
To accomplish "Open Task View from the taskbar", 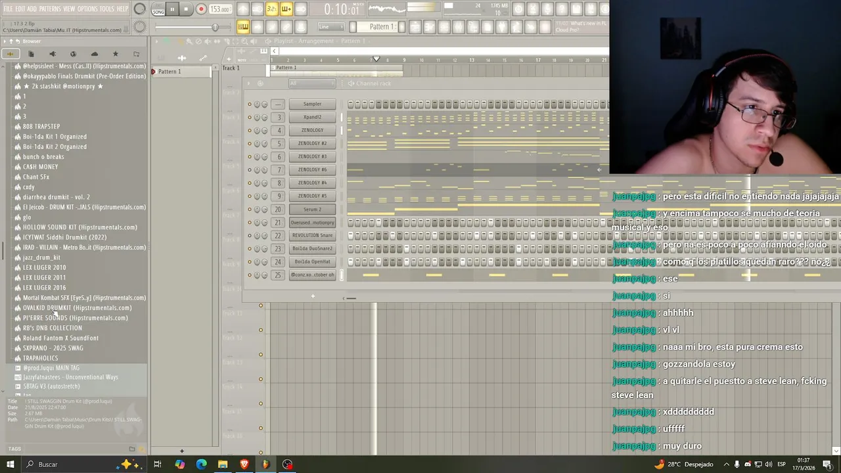I will pyautogui.click(x=158, y=464).
